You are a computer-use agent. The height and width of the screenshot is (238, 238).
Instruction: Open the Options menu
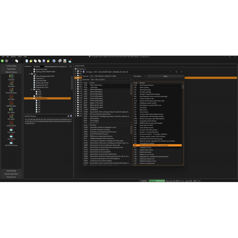click(x=13, y=57)
